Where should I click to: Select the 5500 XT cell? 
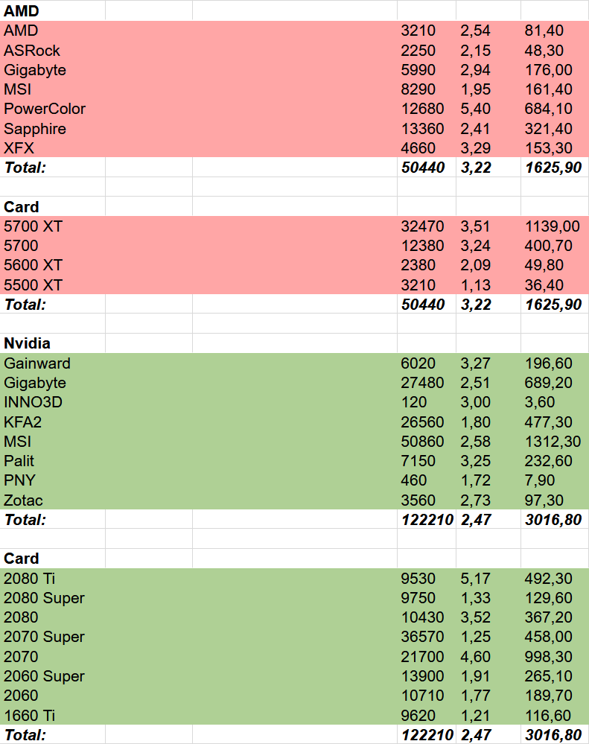[33, 284]
